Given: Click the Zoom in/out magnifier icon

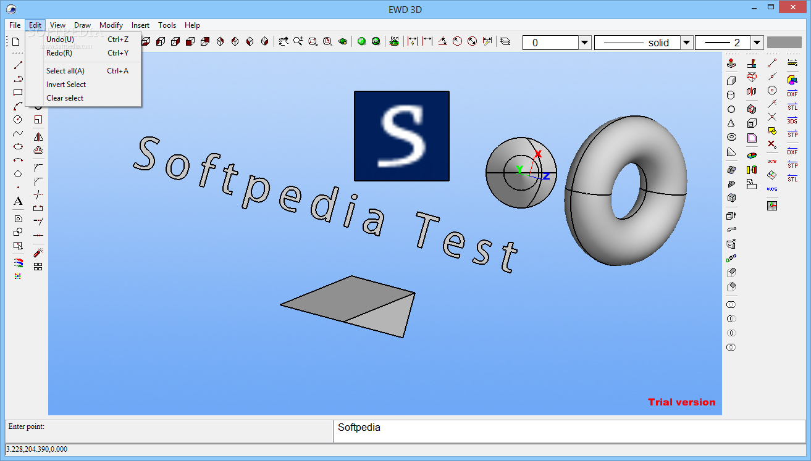Looking at the screenshot, I should 298,42.
